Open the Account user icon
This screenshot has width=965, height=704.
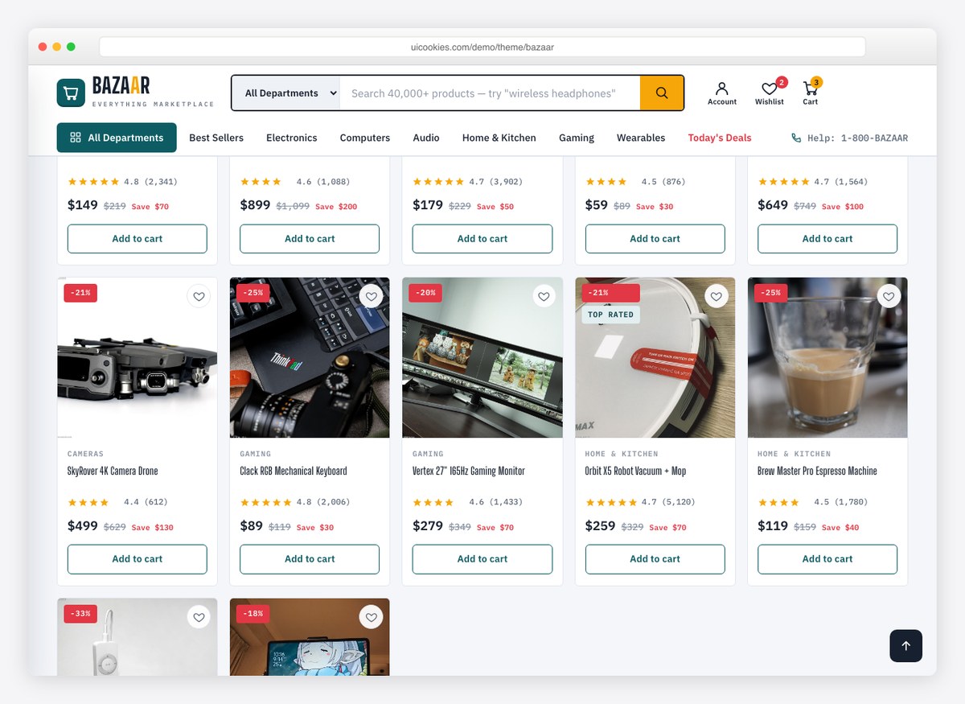[x=721, y=89]
